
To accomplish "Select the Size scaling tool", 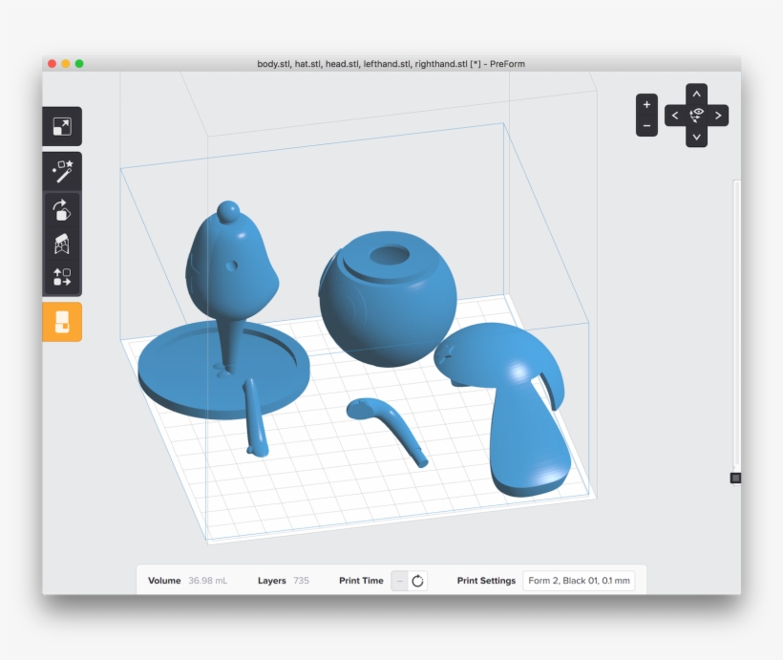I will (63, 126).
